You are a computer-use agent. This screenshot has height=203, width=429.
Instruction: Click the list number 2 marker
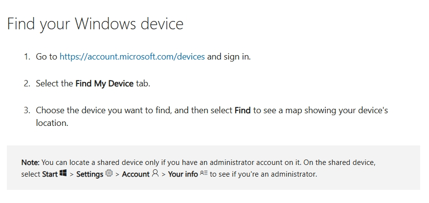click(27, 83)
